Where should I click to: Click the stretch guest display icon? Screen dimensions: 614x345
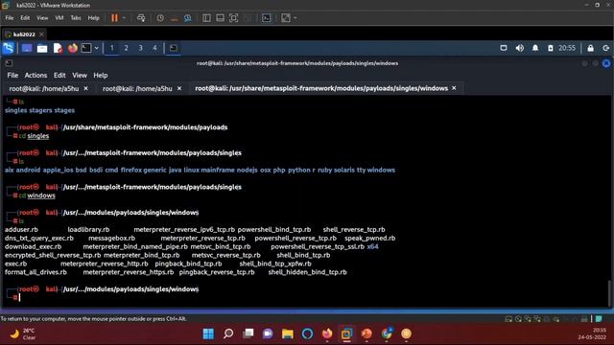tap(286, 18)
